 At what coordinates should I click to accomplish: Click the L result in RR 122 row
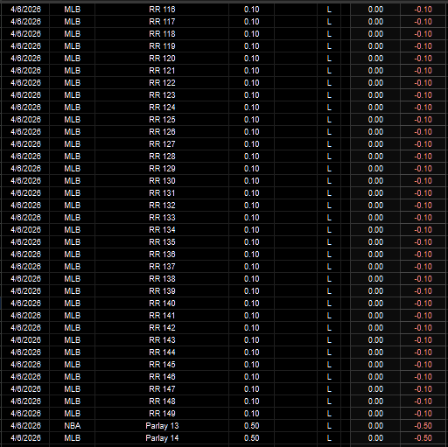point(329,83)
